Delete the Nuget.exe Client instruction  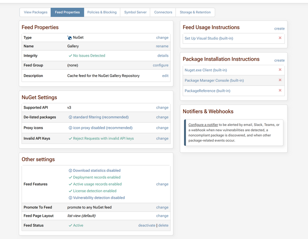280,70
